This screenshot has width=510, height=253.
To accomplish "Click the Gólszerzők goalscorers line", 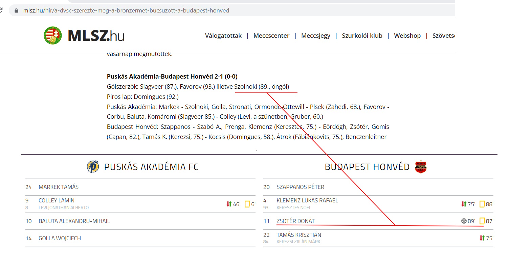I will pyautogui.click(x=198, y=87).
